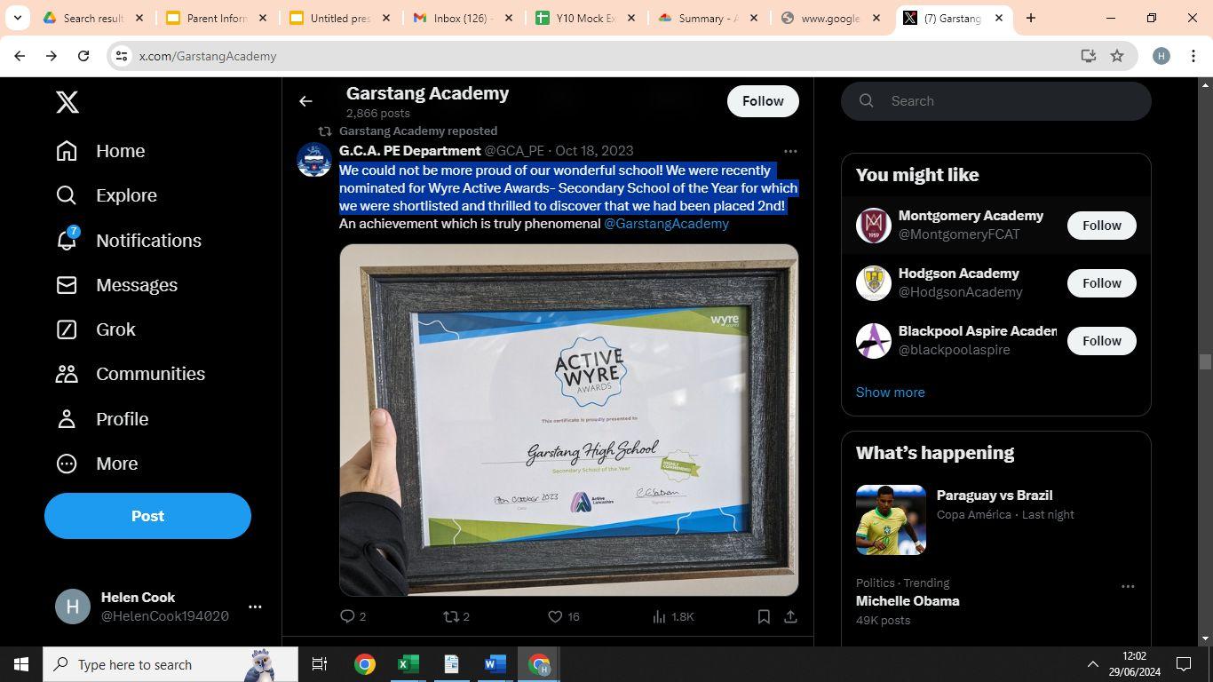View site information icon in address bar
The height and width of the screenshot is (682, 1213).
tap(122, 56)
